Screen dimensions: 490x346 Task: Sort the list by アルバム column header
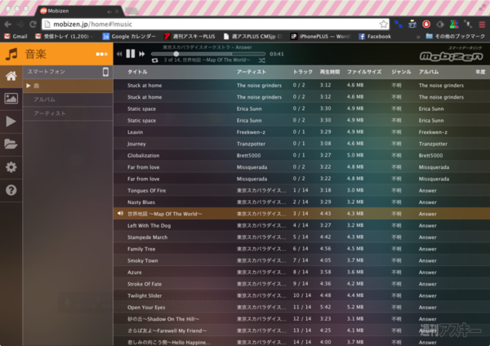pos(429,72)
